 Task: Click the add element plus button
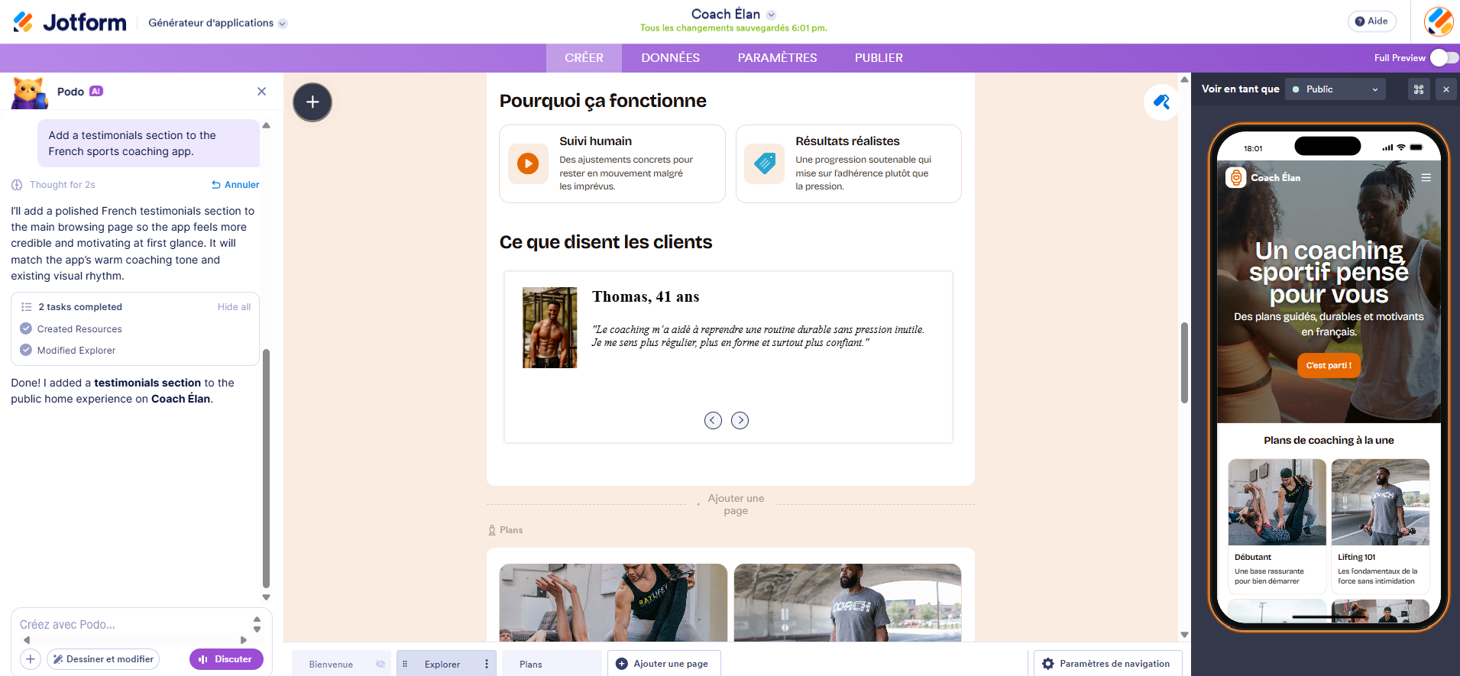point(312,102)
